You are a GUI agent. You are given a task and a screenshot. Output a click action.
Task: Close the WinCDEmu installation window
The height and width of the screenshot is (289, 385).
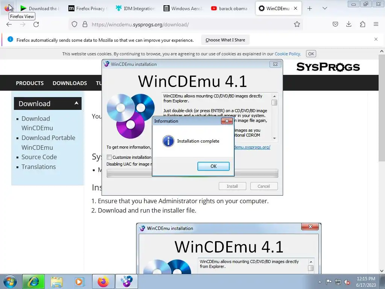click(x=275, y=64)
